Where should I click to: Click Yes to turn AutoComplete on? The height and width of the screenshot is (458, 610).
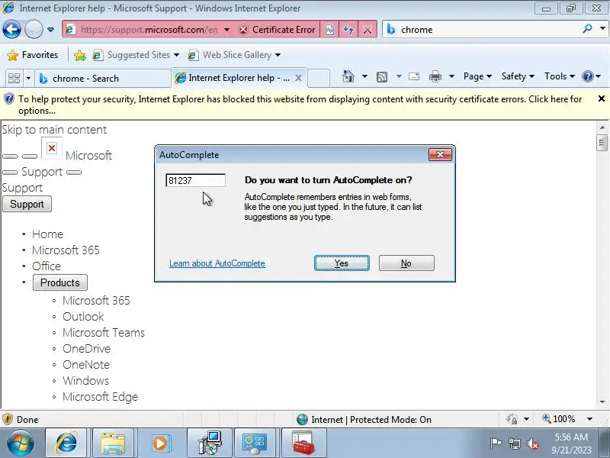342,263
